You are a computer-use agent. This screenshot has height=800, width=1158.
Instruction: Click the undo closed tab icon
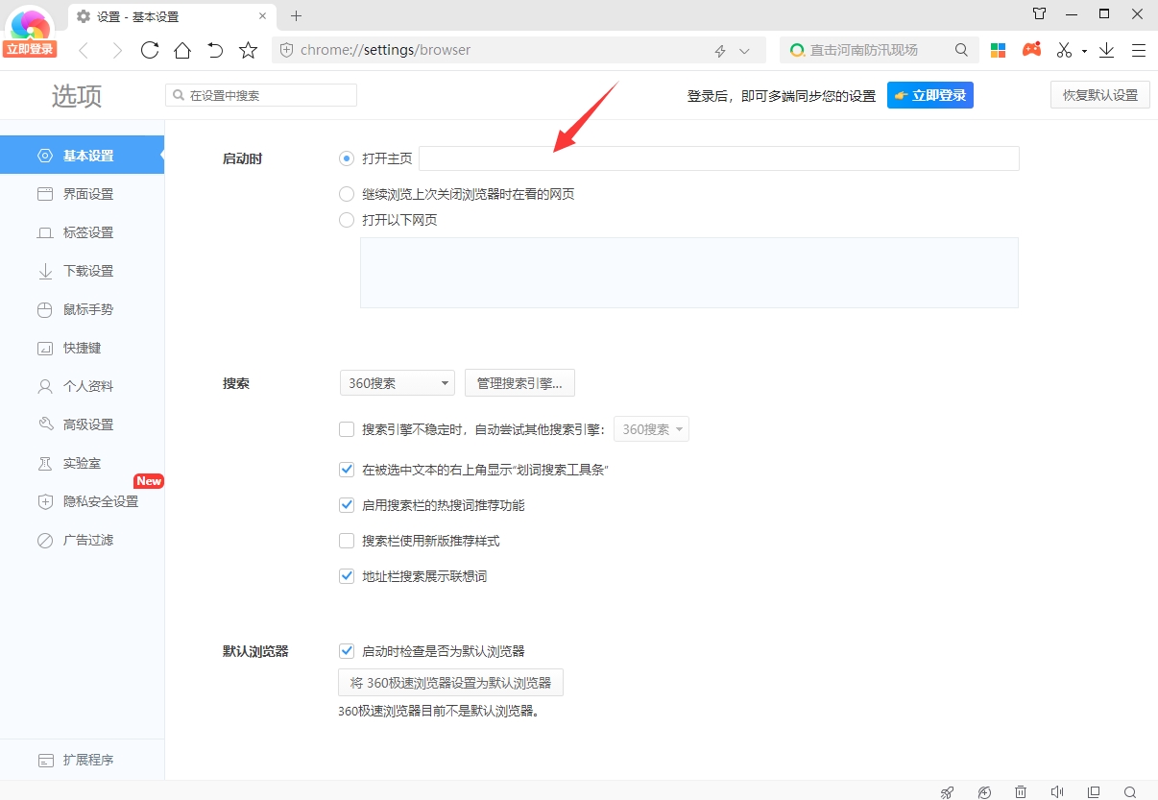point(215,50)
